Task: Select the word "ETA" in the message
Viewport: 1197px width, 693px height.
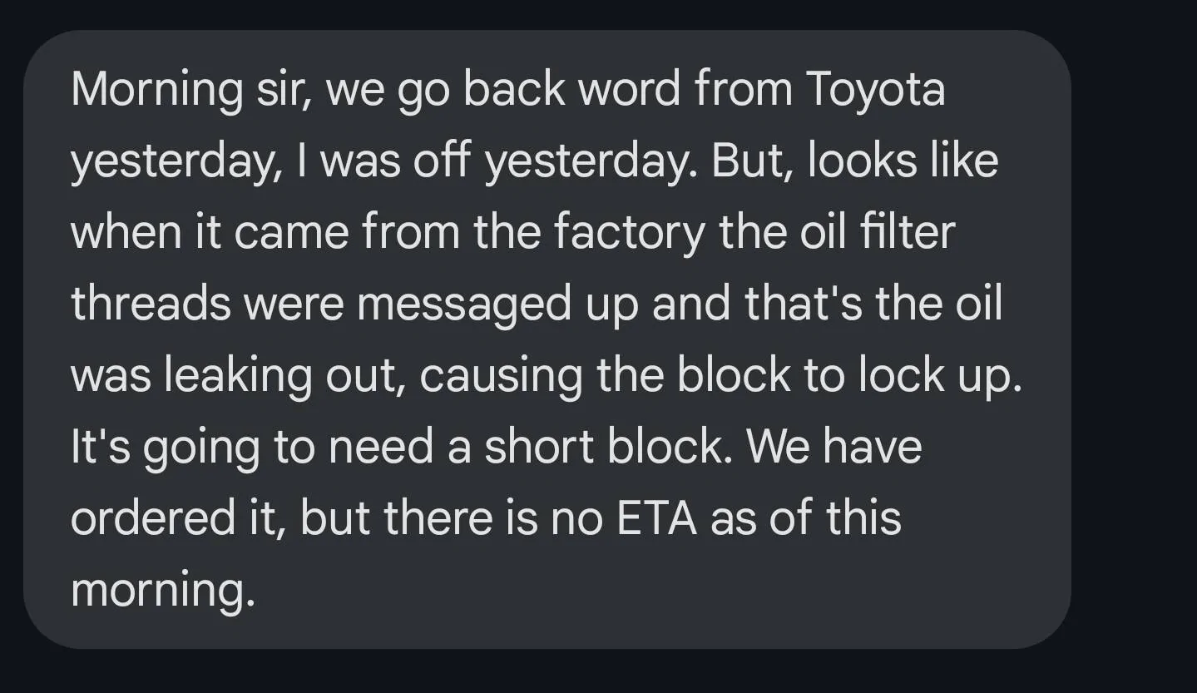Action: [x=653, y=517]
